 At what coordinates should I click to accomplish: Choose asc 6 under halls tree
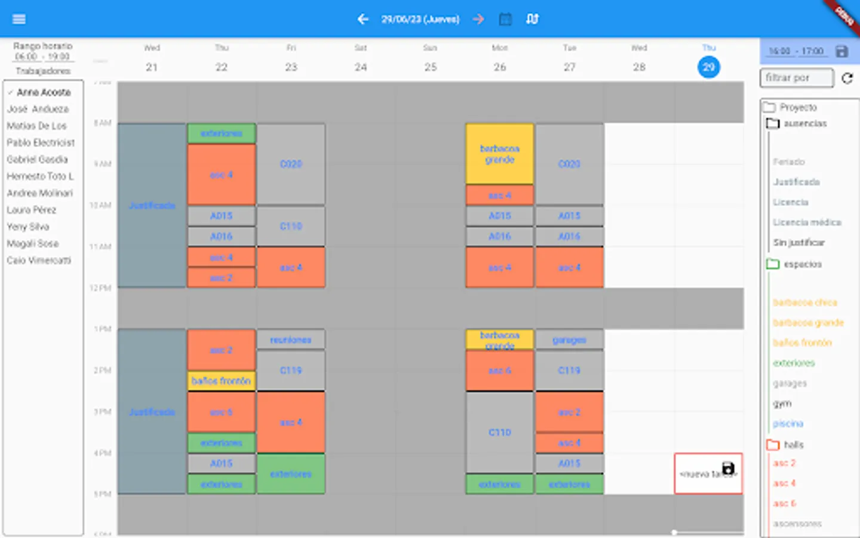(x=785, y=503)
